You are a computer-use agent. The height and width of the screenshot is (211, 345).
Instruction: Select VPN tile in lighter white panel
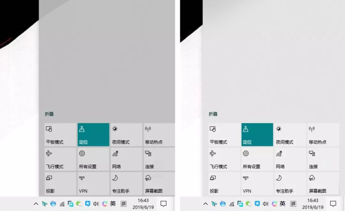tap(257, 184)
